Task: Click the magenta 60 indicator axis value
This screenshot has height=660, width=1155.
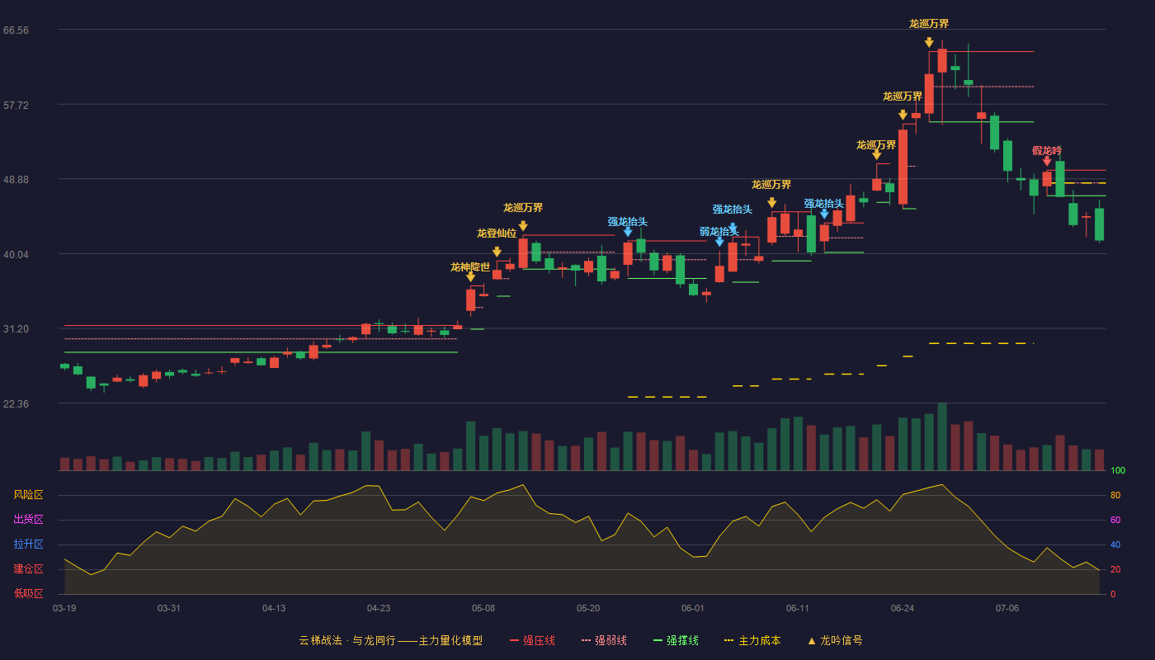Action: click(x=1115, y=520)
